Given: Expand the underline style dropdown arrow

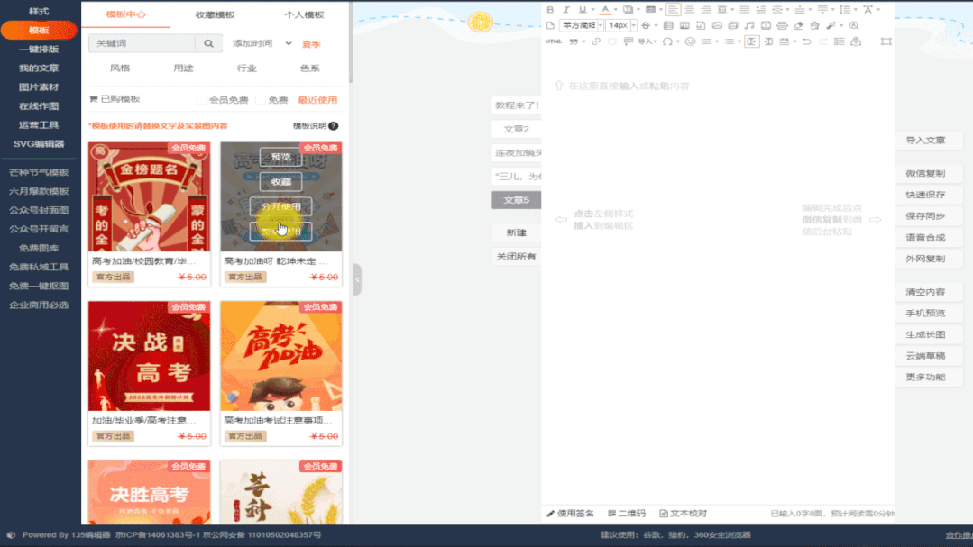Looking at the screenshot, I should (592, 9).
